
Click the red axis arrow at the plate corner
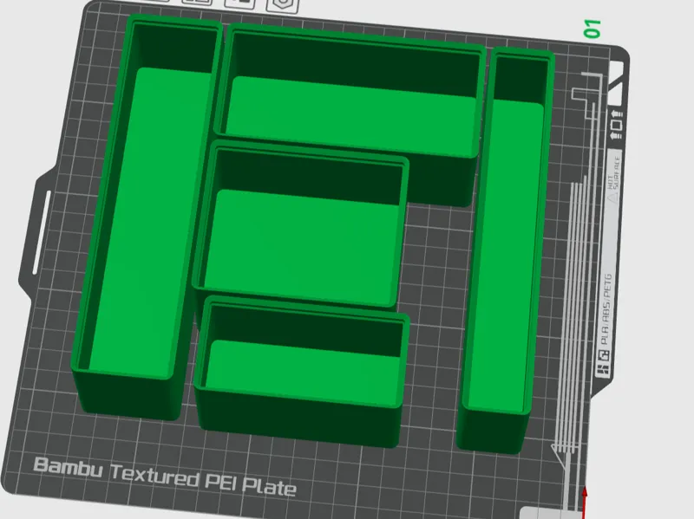point(584,503)
